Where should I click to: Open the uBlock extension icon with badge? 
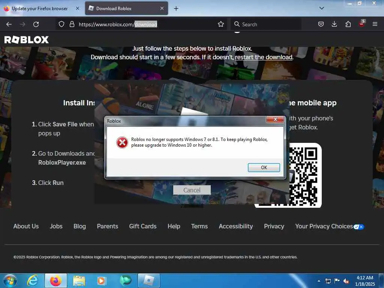click(362, 24)
